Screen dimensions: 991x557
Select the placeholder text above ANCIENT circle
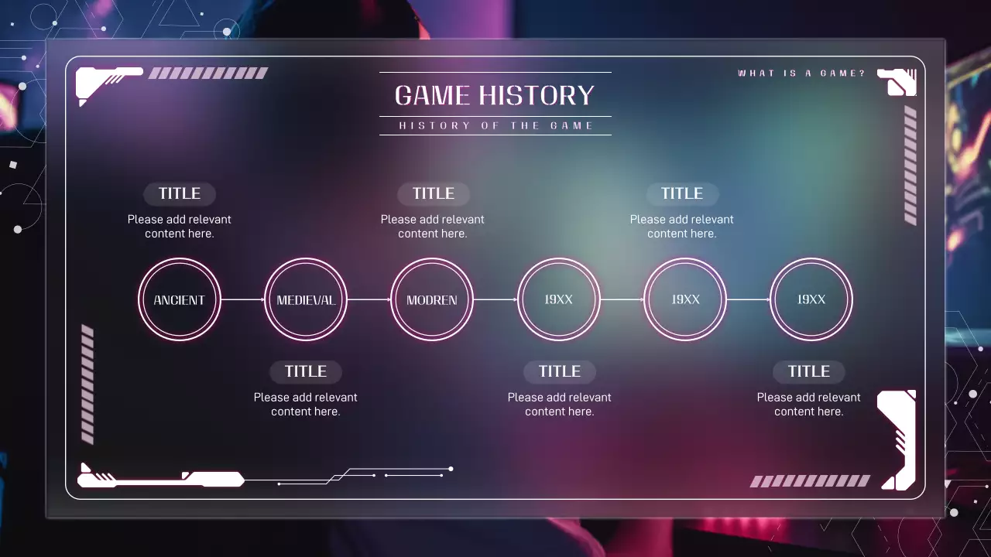pos(180,226)
